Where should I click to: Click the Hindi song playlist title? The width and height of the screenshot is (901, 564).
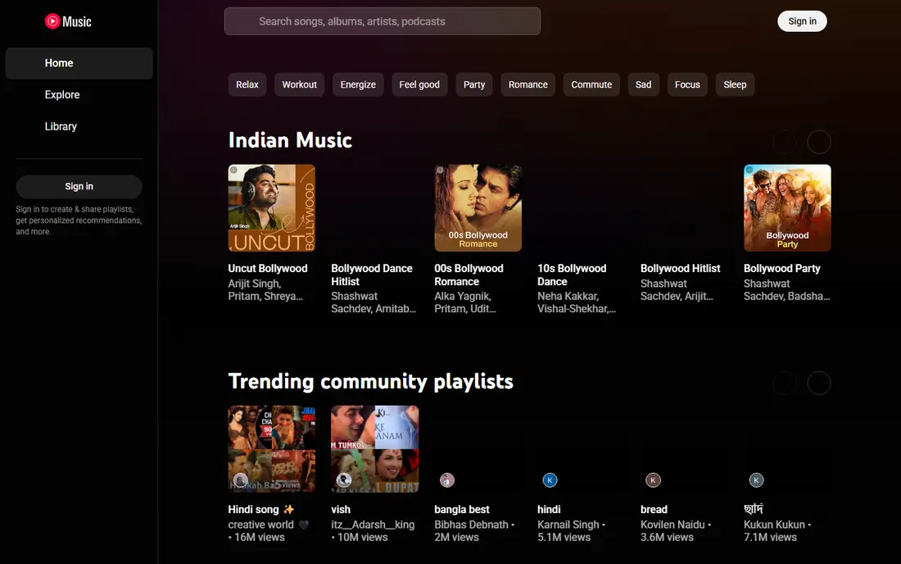(260, 509)
